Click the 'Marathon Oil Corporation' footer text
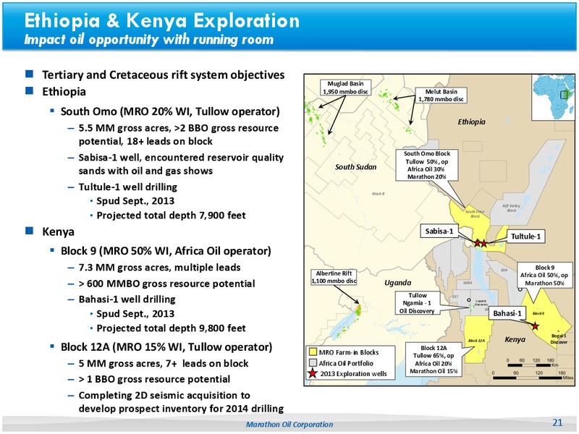579x434 pixels. 289,425
